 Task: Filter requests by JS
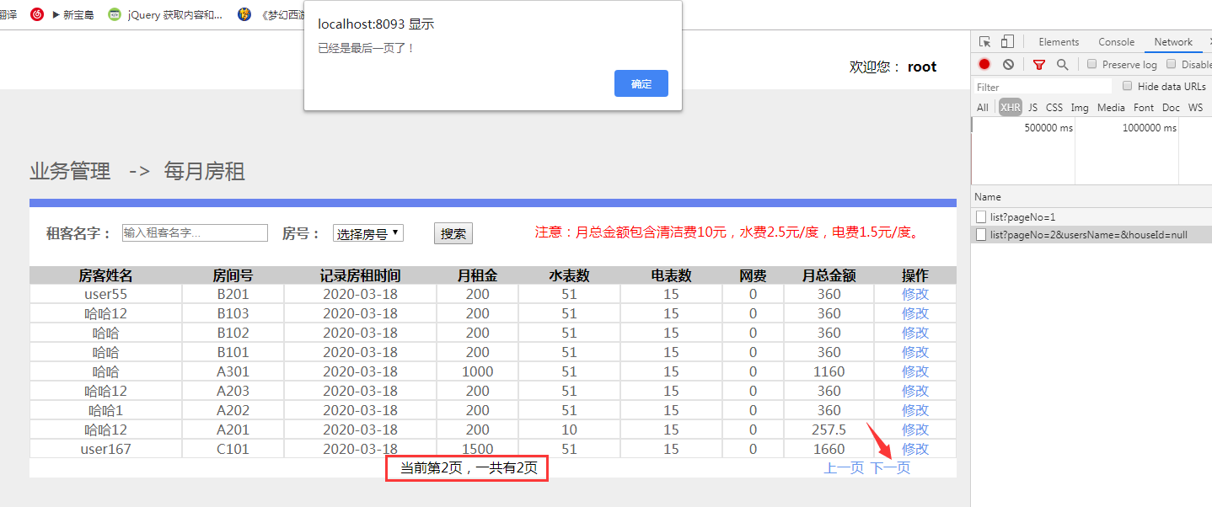[x=1032, y=108]
